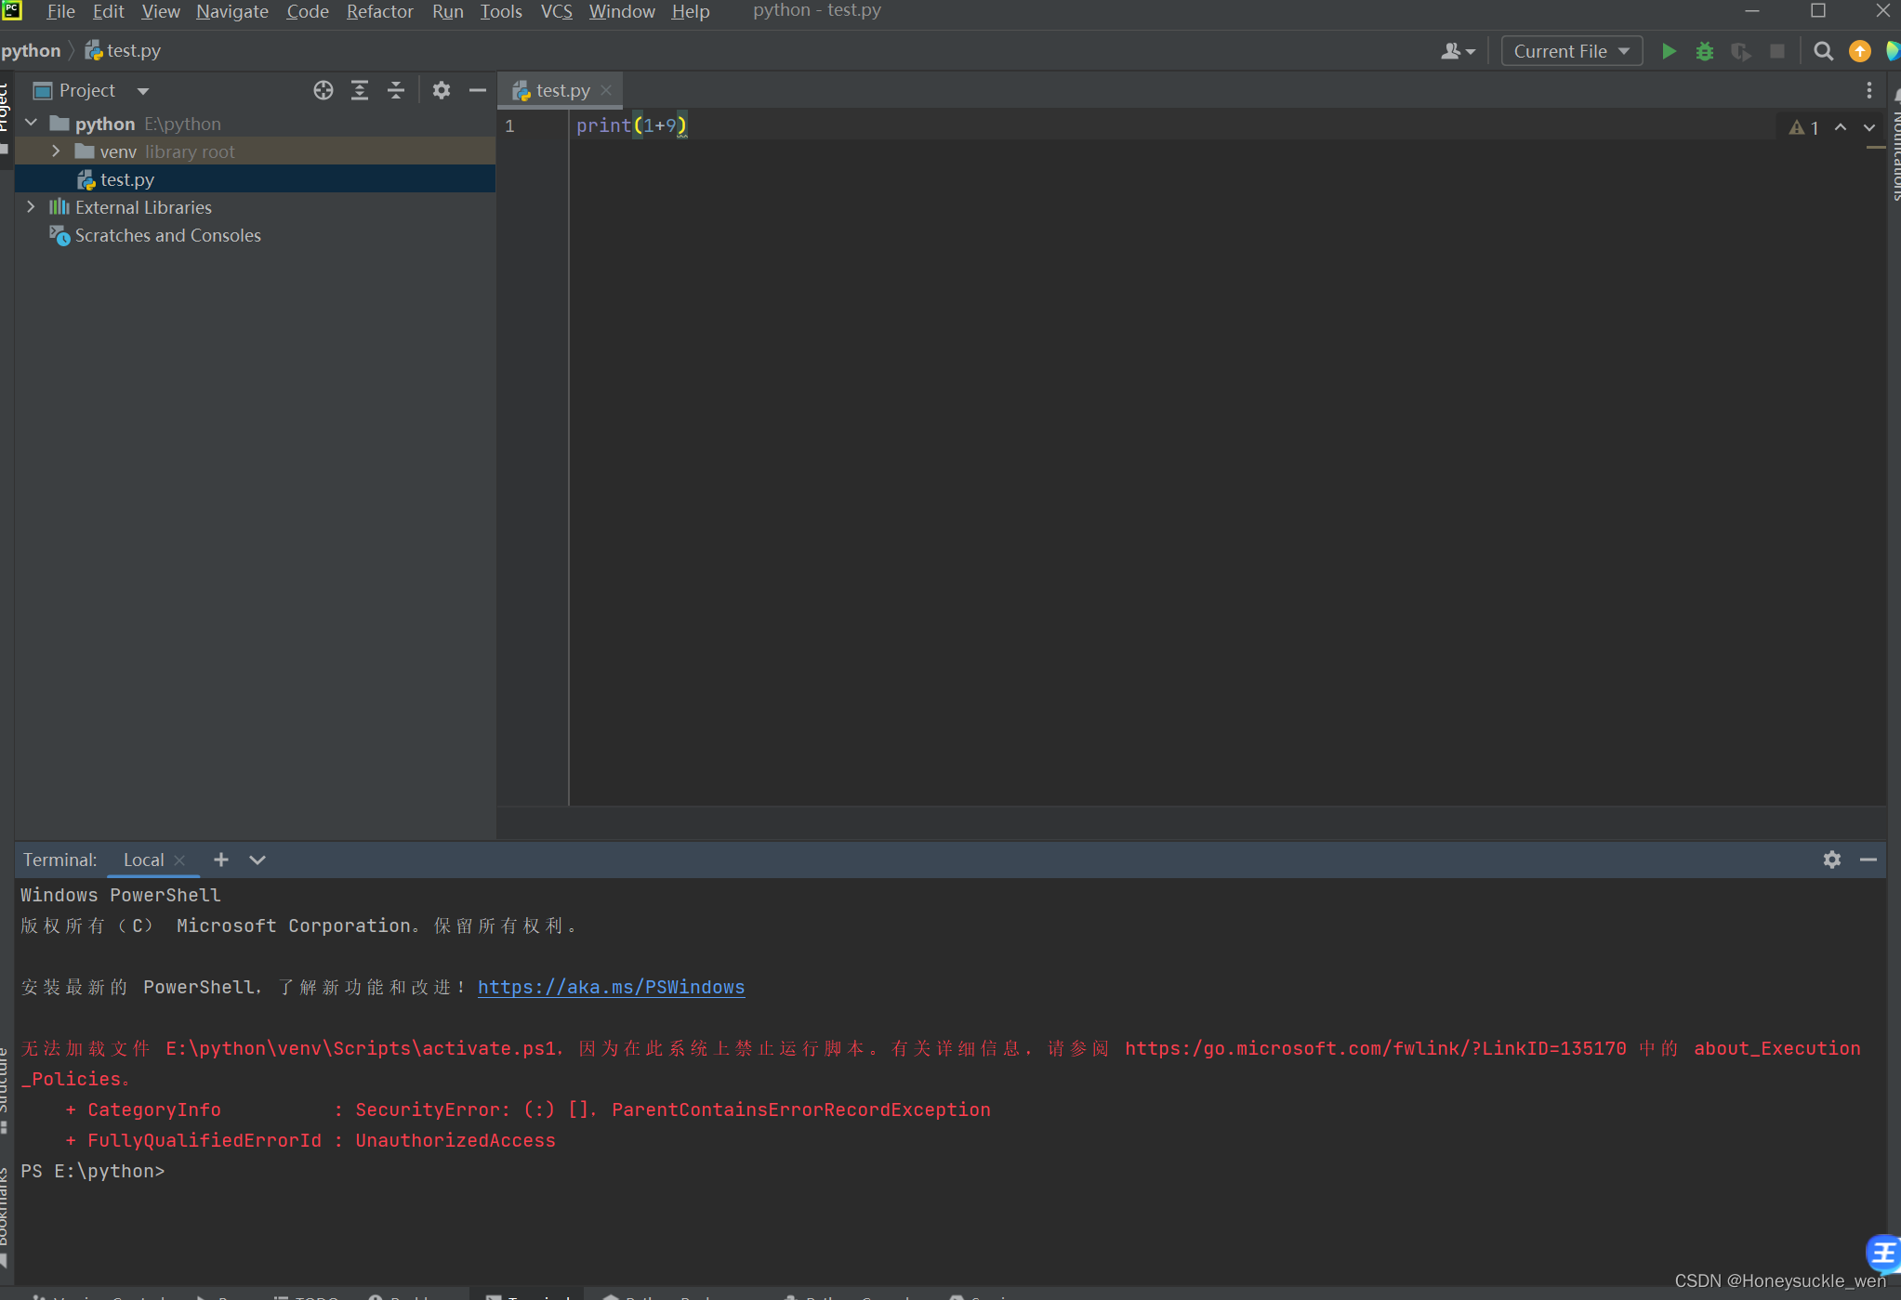Viewport: 1901px width, 1300px height.
Task: Hide the Terminal panel
Action: (x=1868, y=860)
